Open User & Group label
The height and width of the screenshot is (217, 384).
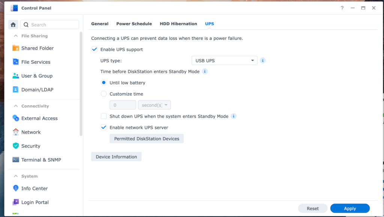[x=37, y=76]
